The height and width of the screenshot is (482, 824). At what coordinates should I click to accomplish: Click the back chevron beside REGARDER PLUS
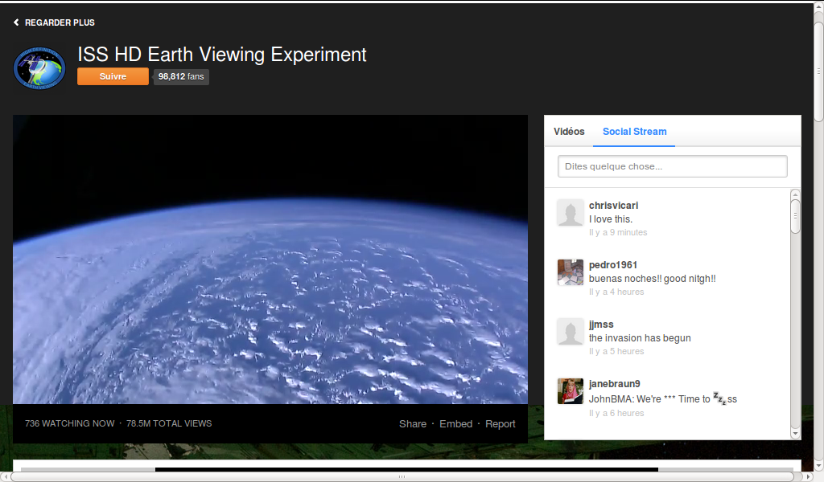[16, 22]
